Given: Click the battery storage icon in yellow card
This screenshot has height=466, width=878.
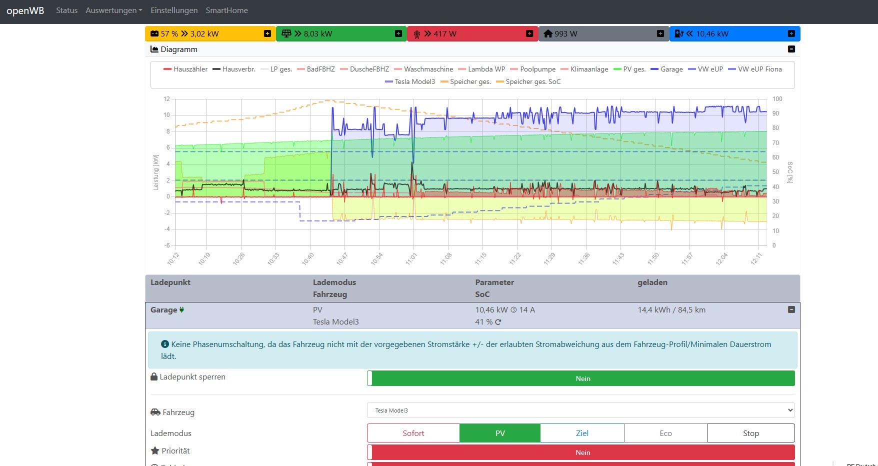Looking at the screenshot, I should 154,33.
